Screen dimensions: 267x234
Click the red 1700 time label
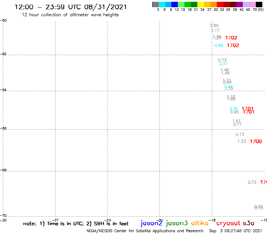[256, 141]
